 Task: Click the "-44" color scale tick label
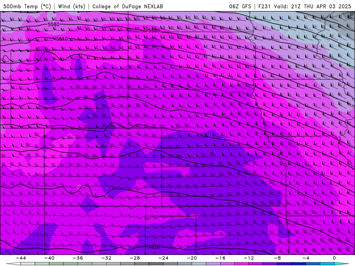click(21, 258)
